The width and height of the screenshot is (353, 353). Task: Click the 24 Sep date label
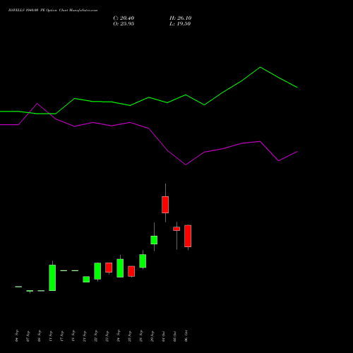coord(119,336)
